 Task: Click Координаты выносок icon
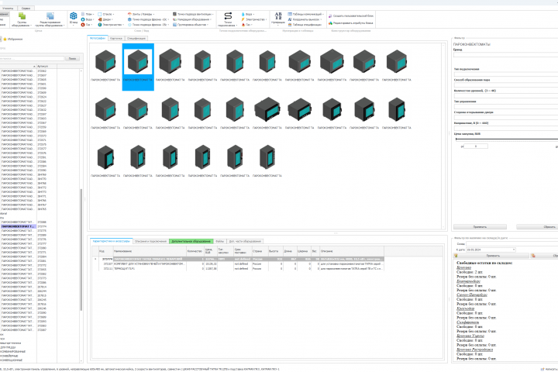point(290,19)
